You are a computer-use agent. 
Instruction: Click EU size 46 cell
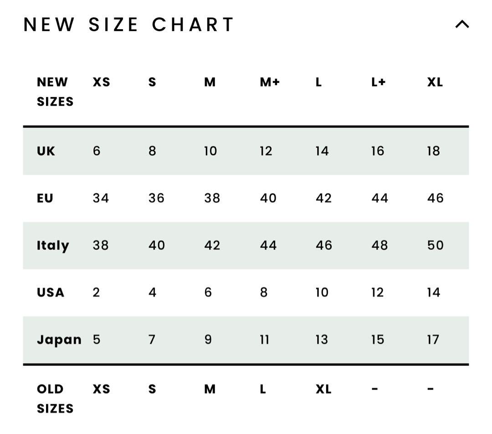pyautogui.click(x=435, y=198)
